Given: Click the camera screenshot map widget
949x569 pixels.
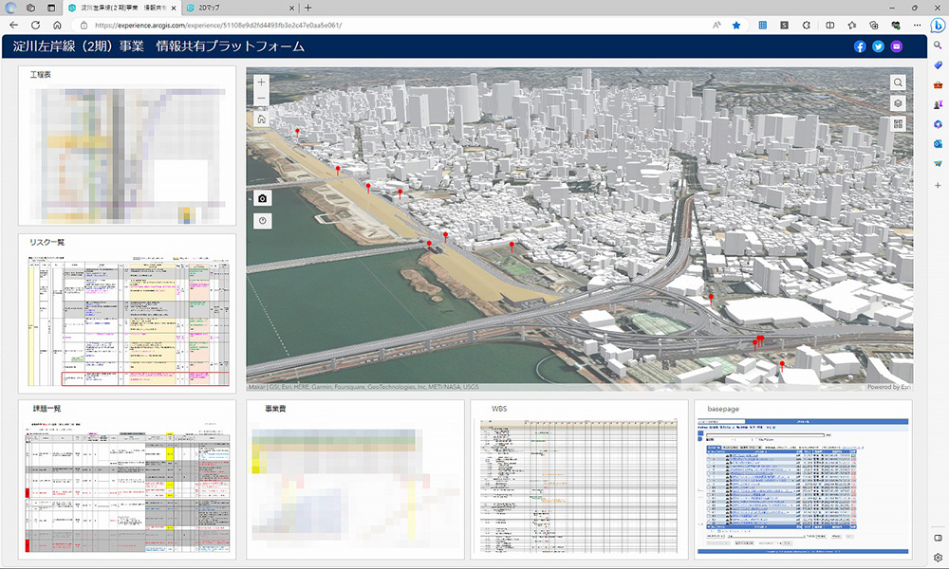Looking at the screenshot, I should pos(262,198).
